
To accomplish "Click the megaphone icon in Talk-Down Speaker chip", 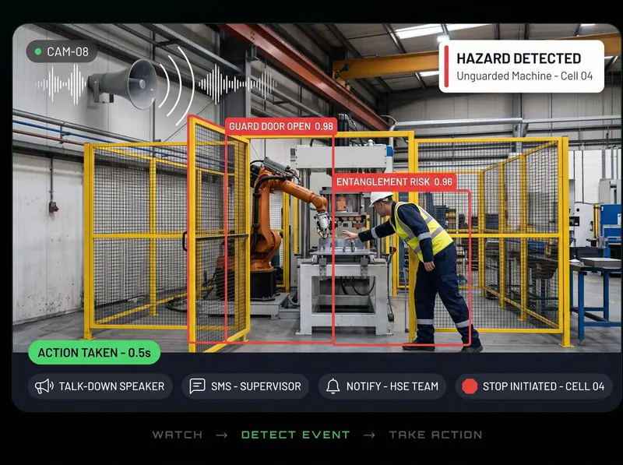I will [x=44, y=386].
